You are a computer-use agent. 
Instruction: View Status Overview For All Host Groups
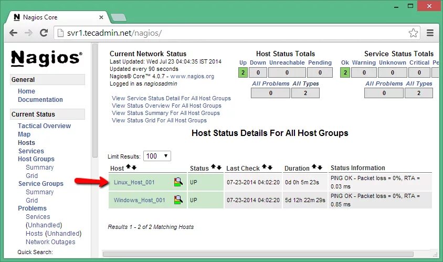coord(166,106)
